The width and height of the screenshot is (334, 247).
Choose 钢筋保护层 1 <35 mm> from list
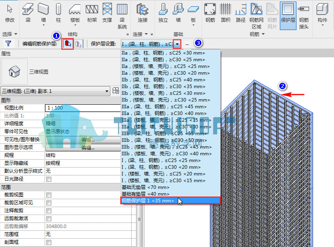[170, 201]
